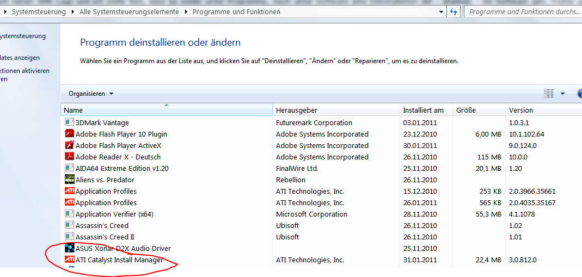Click the Programme und Funktionen search field

pyautogui.click(x=523, y=11)
